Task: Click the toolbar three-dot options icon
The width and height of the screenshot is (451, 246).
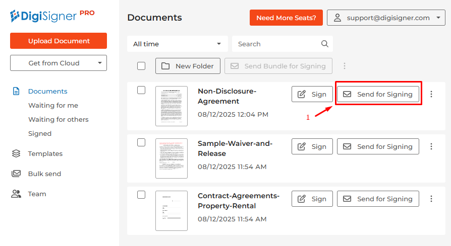Action: (345, 66)
